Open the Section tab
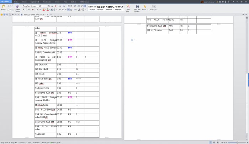Viewport: 249px width, 144px height. (x=74, y=2)
